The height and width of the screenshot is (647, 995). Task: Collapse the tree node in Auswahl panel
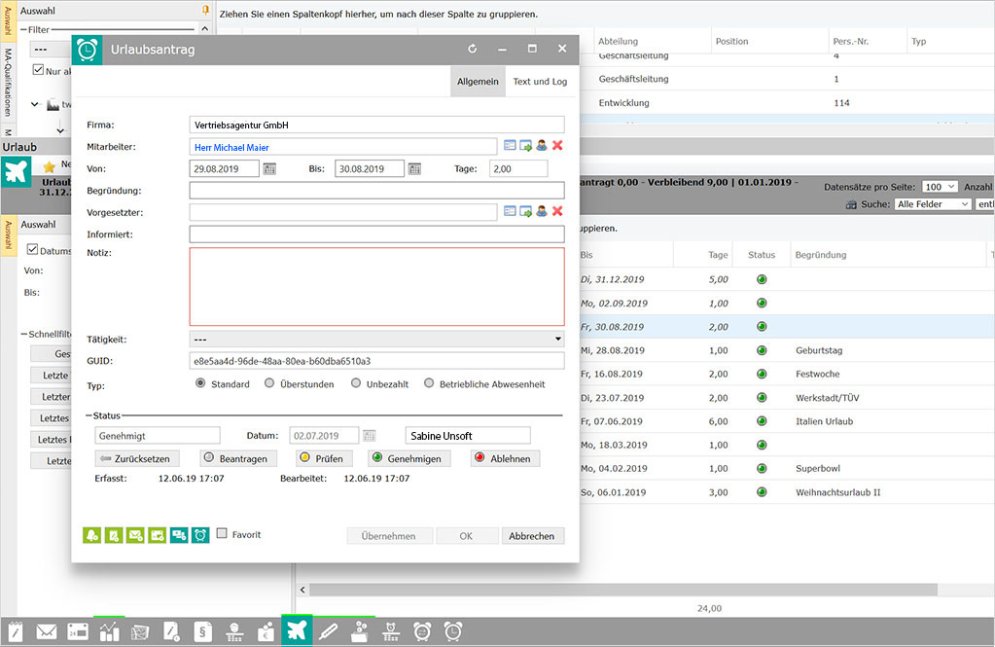coord(35,104)
